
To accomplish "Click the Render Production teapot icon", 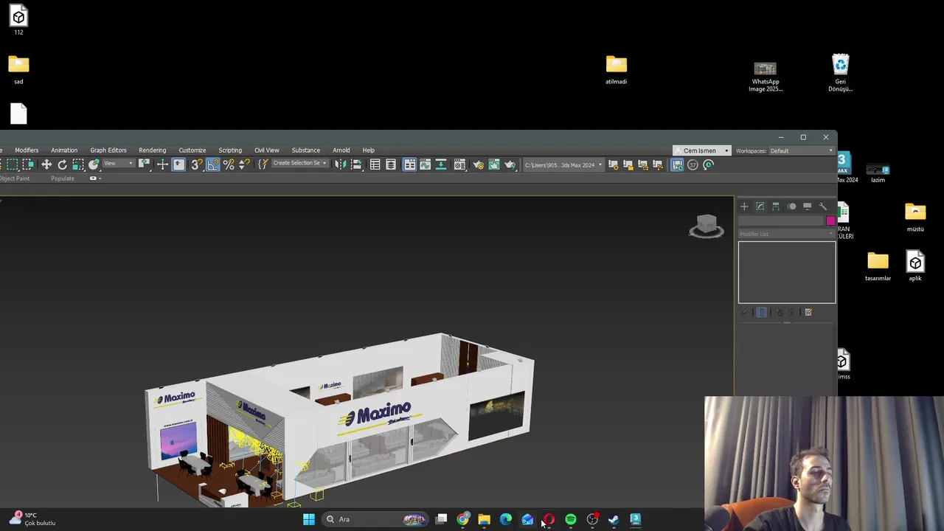I will tap(510, 164).
